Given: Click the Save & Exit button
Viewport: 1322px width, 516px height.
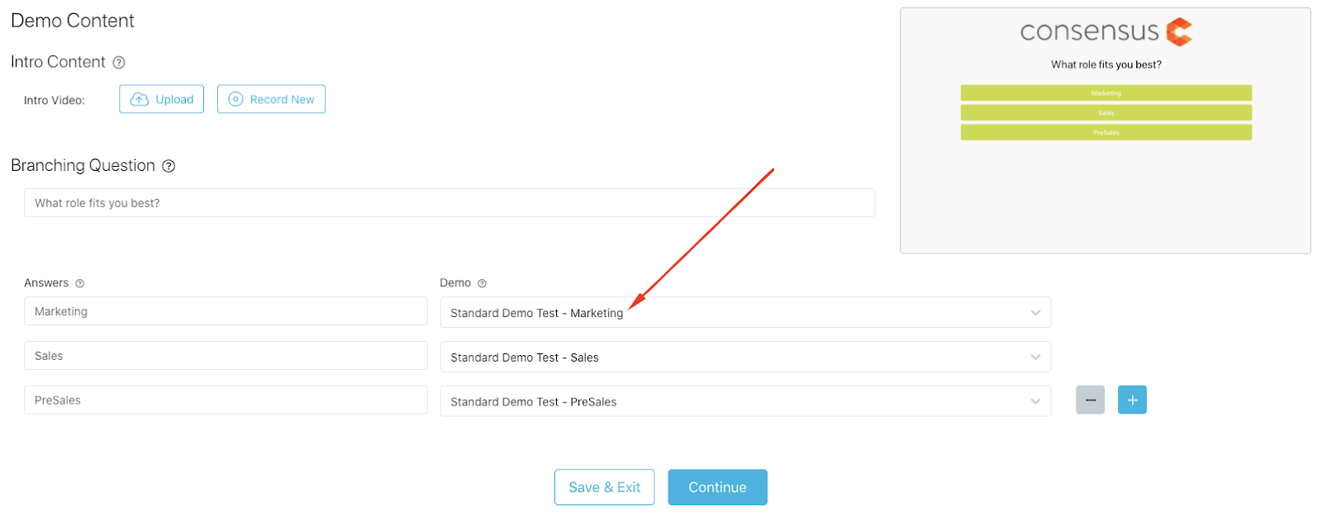Looking at the screenshot, I should [x=605, y=487].
